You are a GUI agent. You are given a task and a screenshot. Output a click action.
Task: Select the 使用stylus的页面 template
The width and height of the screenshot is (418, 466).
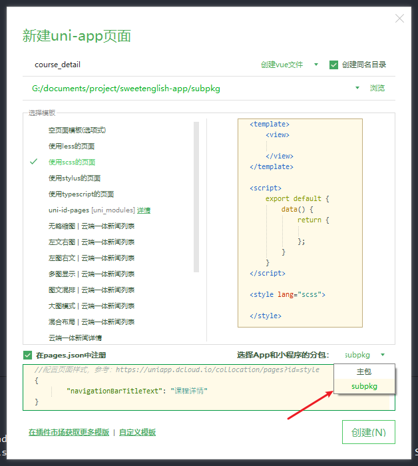75,178
